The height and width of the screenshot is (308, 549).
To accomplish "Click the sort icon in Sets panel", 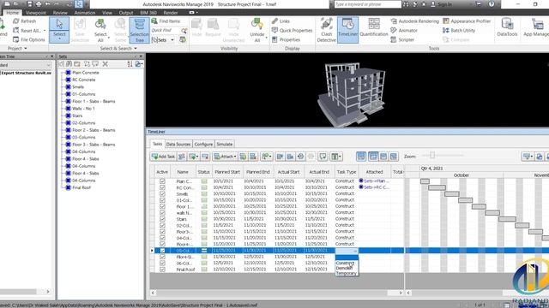I will click(x=130, y=64).
